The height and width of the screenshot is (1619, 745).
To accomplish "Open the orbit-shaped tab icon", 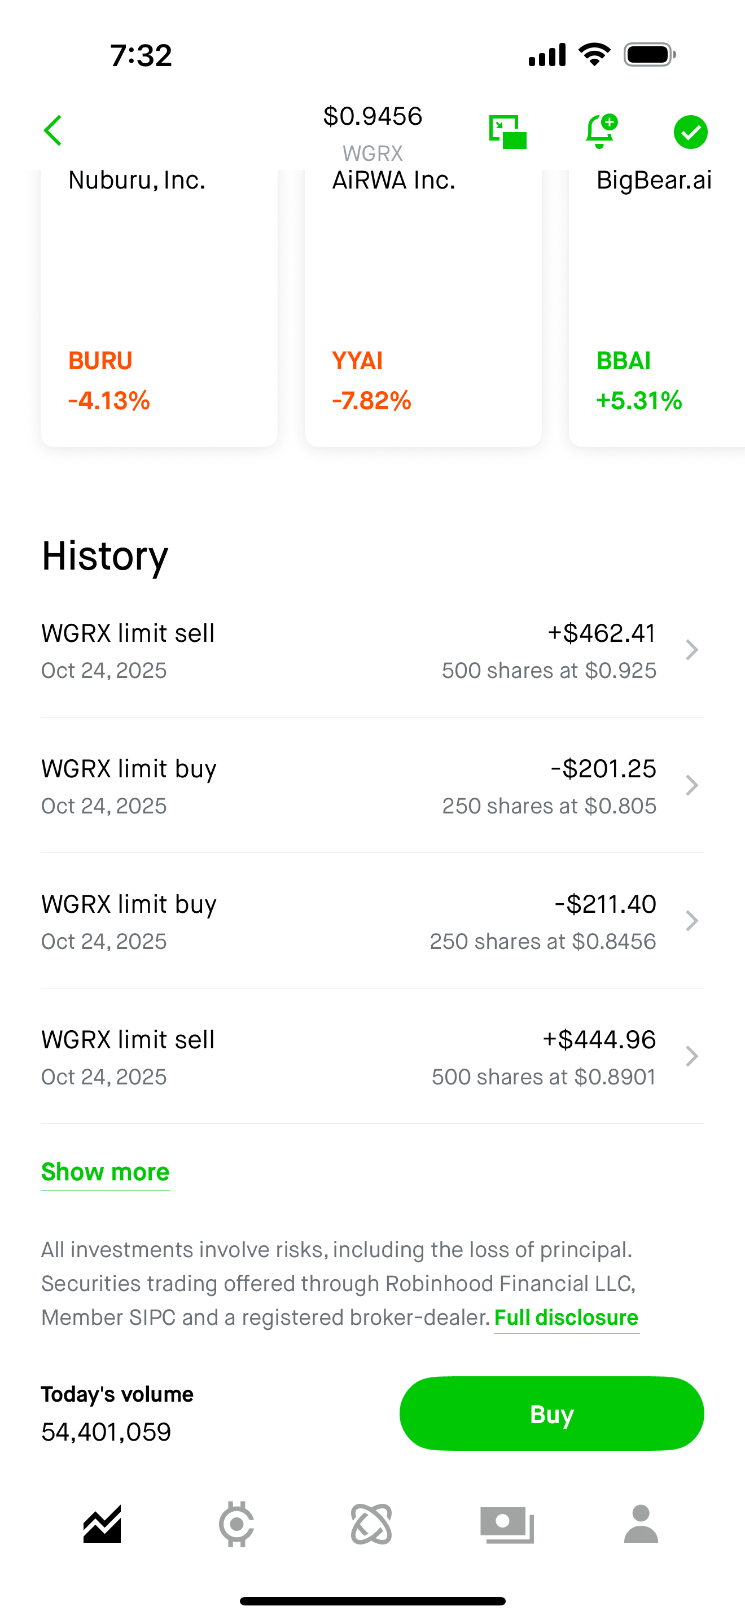I will (371, 1524).
